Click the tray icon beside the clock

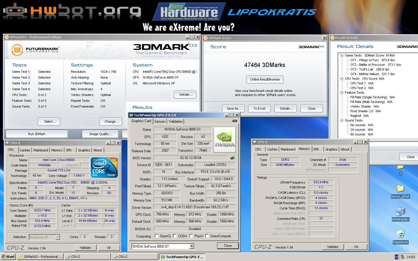[402, 257]
